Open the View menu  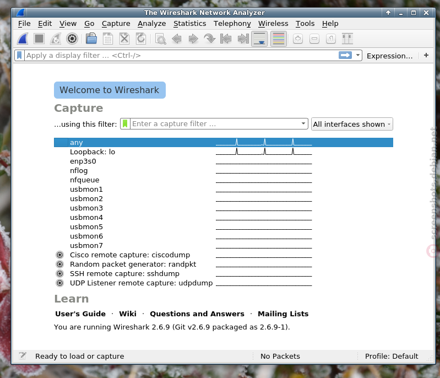click(x=68, y=24)
